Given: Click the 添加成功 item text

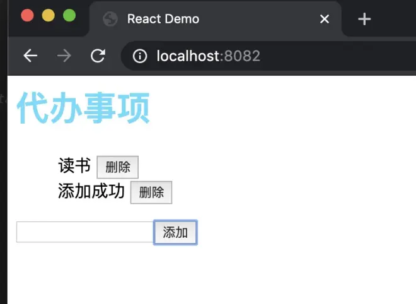Looking at the screenshot, I should [91, 191].
